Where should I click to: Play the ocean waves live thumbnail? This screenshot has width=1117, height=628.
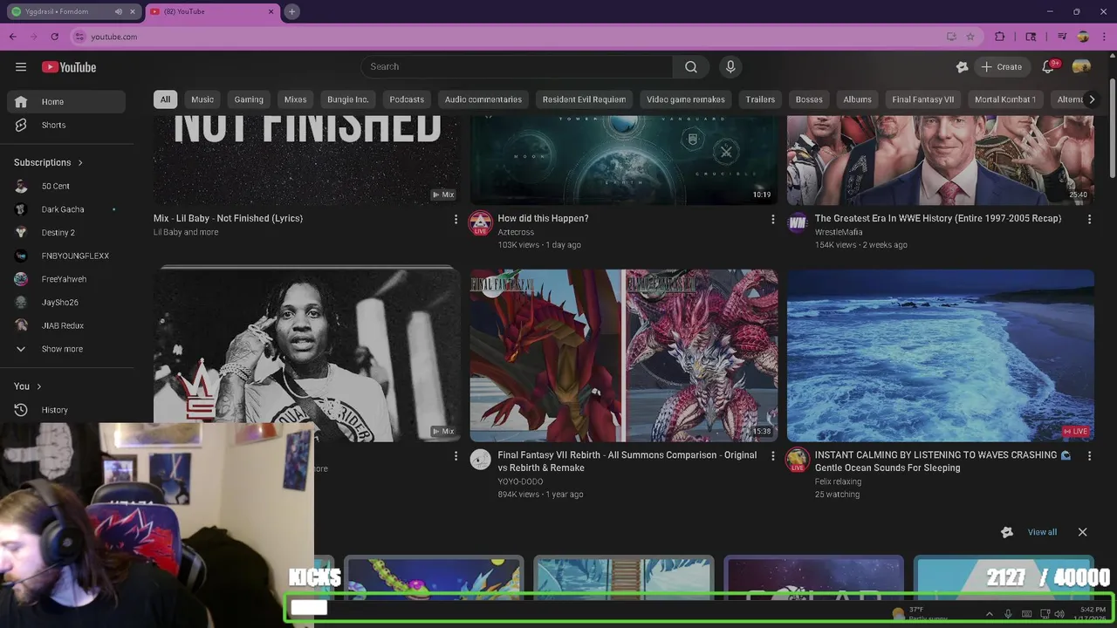point(940,355)
